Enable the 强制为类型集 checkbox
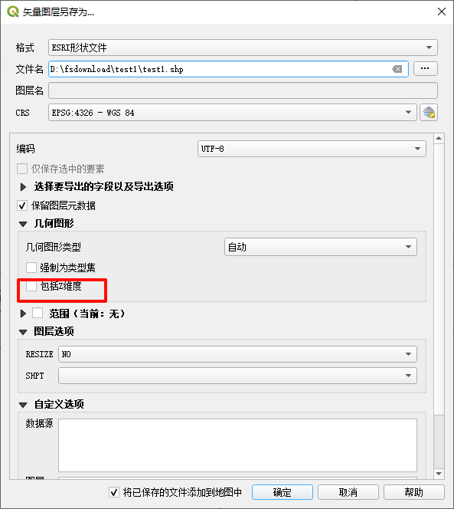The height and width of the screenshot is (509, 454). point(31,268)
